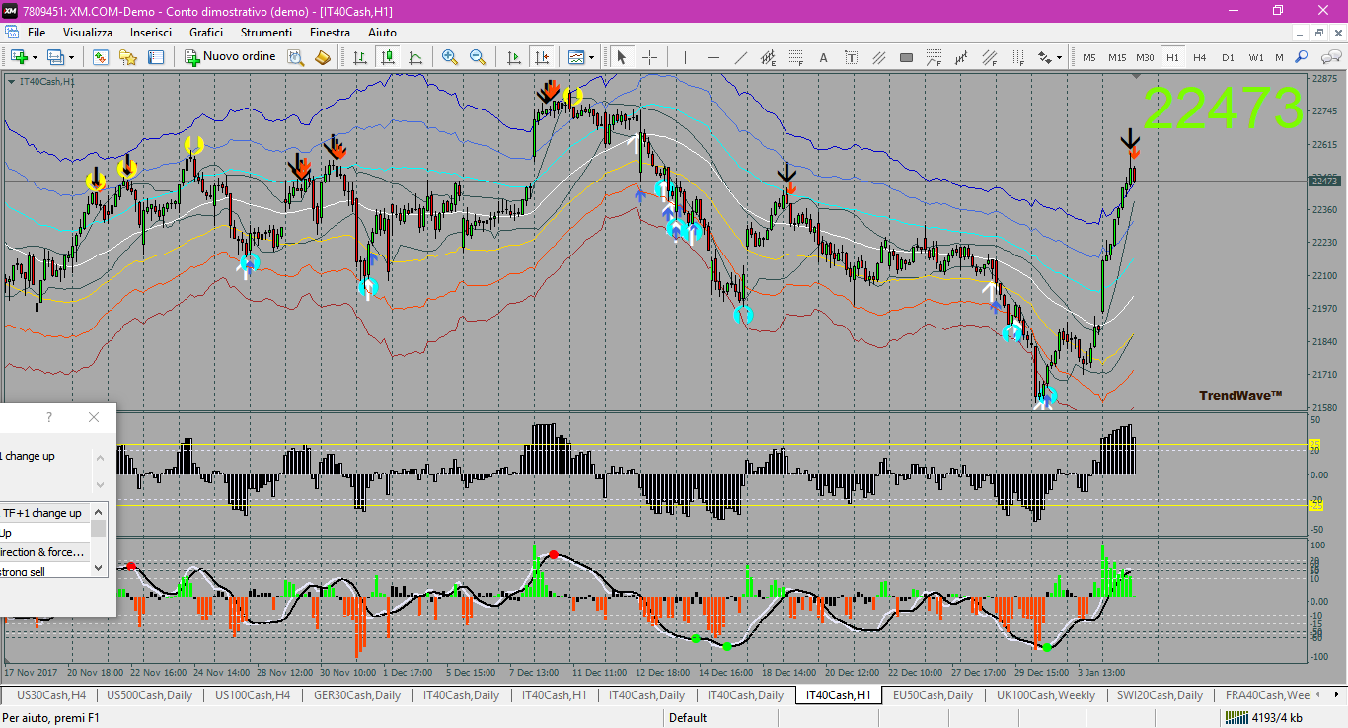Switch to M5 timeframe

[1089, 57]
